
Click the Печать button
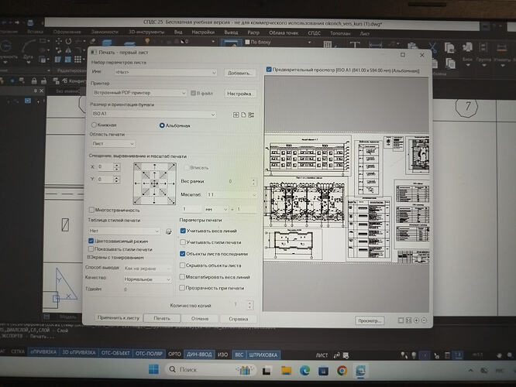[x=162, y=318]
